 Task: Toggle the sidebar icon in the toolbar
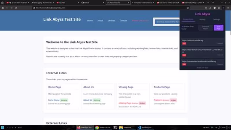[x=3, y=8]
